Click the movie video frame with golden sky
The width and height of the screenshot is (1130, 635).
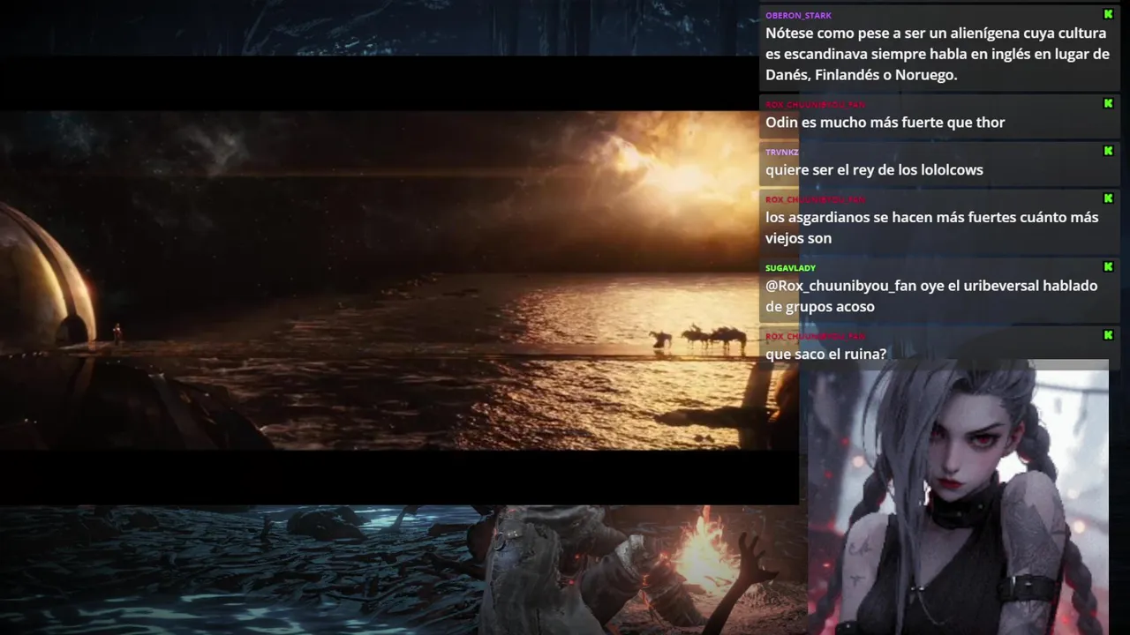click(x=399, y=280)
